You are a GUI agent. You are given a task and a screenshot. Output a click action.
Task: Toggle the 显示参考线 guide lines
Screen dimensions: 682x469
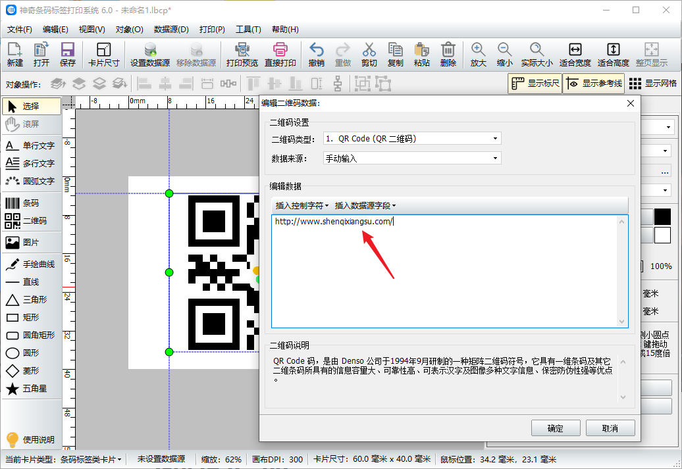594,84
